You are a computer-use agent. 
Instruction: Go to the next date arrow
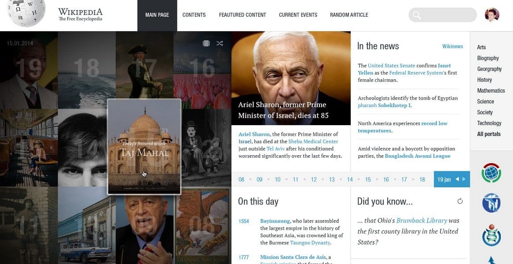click(464, 179)
